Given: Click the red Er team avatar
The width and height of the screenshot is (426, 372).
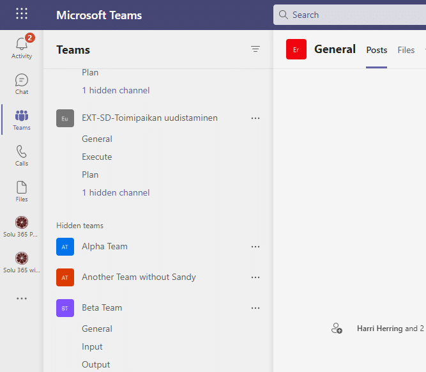Looking at the screenshot, I should tap(296, 49).
